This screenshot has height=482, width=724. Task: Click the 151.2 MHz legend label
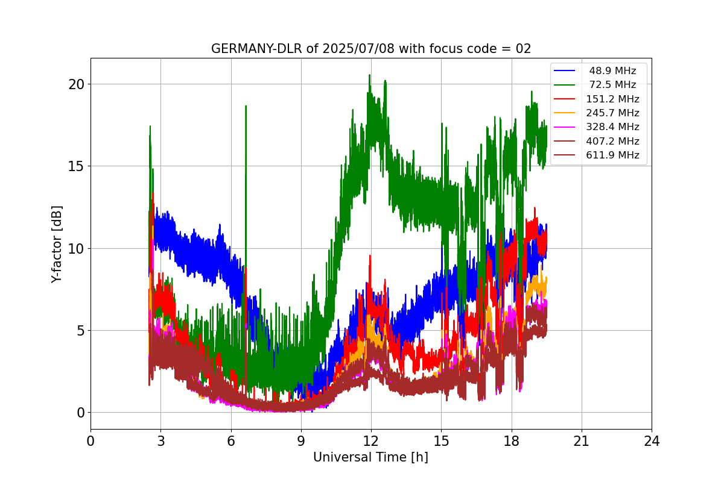pos(612,99)
